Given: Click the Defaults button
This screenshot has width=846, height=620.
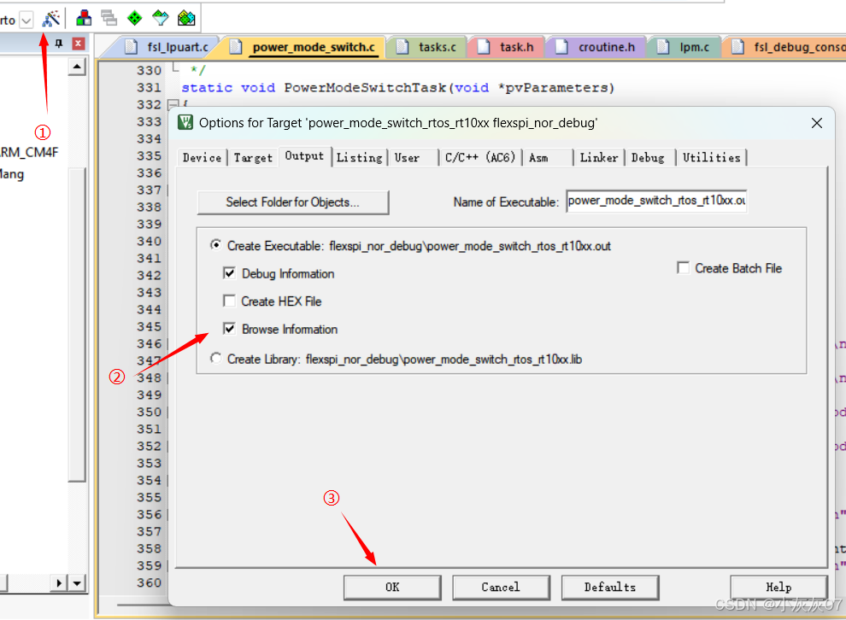Looking at the screenshot, I should point(610,587).
